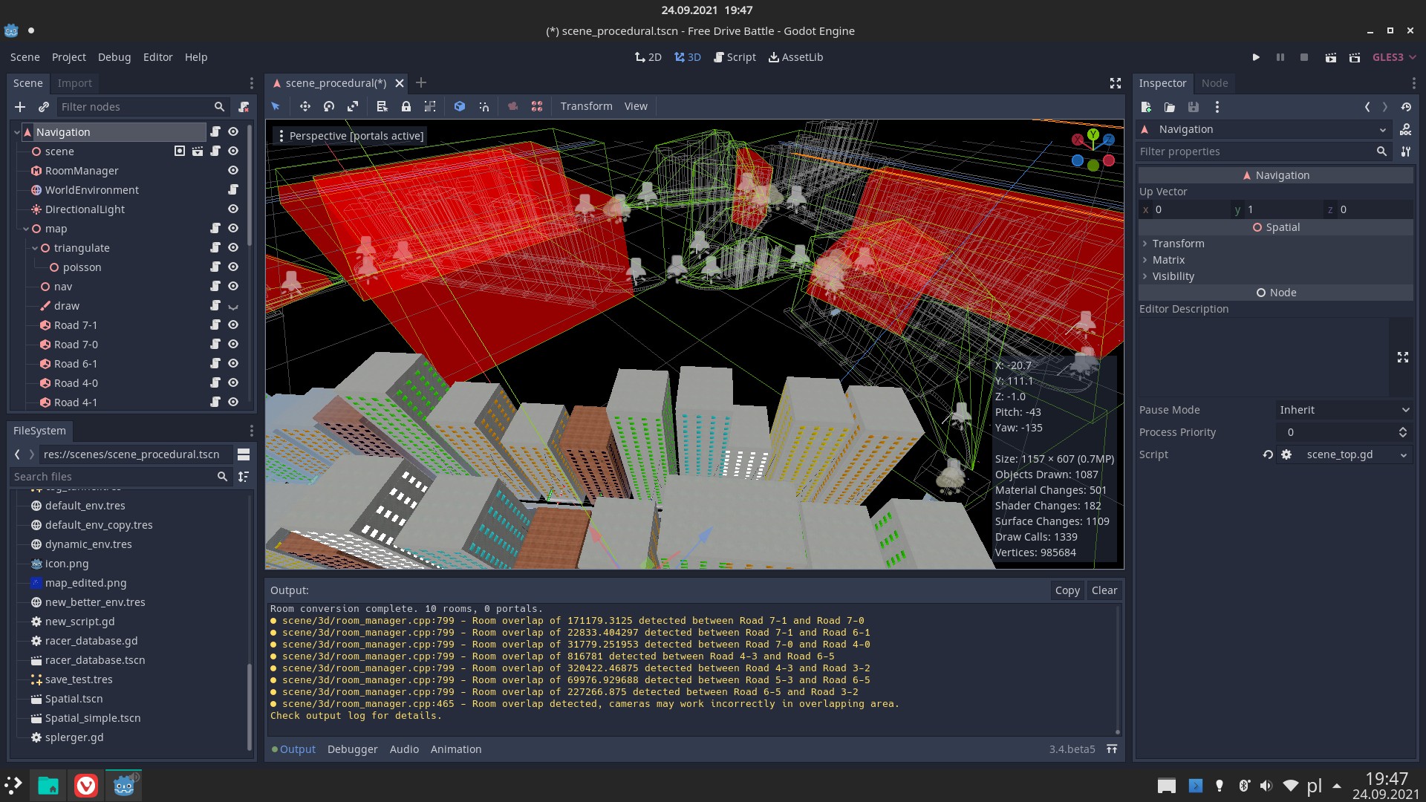Viewport: 1426px width, 802px height.
Task: Select the Move mode tool in viewport toolbar
Action: click(305, 106)
